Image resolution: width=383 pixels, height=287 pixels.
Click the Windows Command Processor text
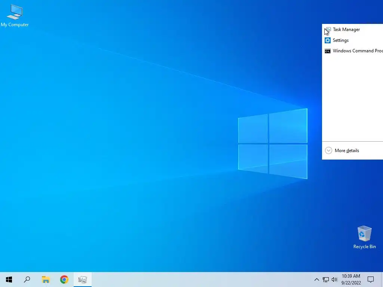pyautogui.click(x=358, y=51)
